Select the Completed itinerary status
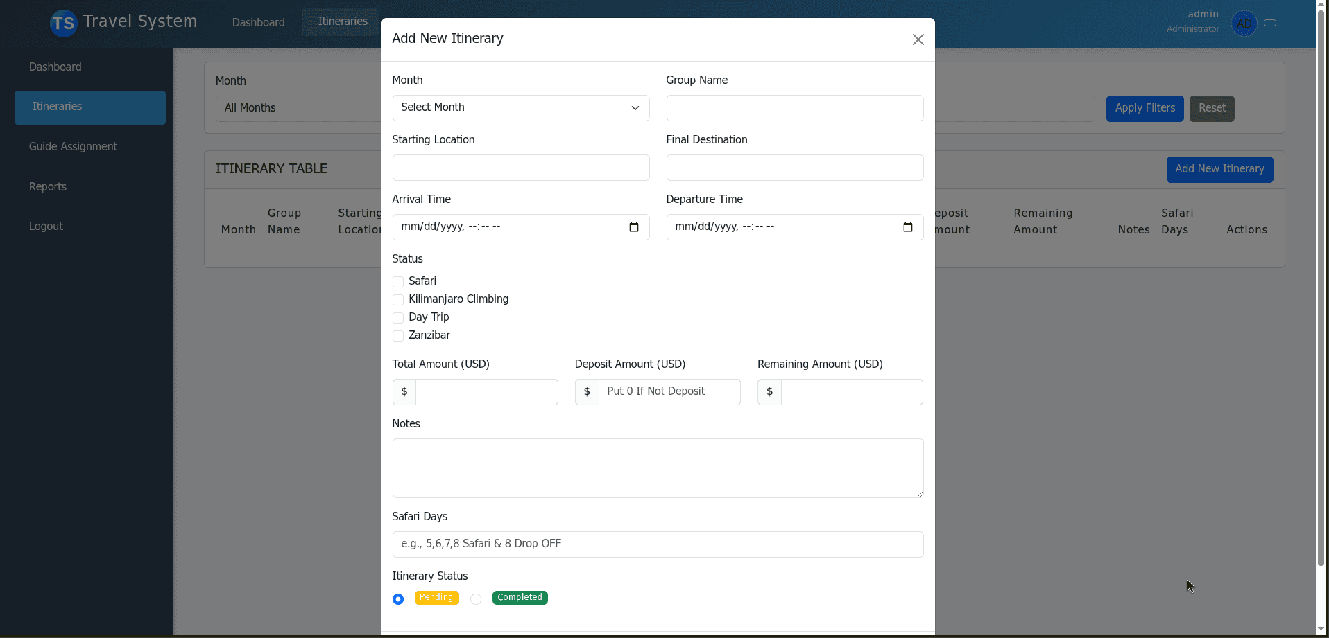The width and height of the screenshot is (1329, 638). (x=475, y=599)
